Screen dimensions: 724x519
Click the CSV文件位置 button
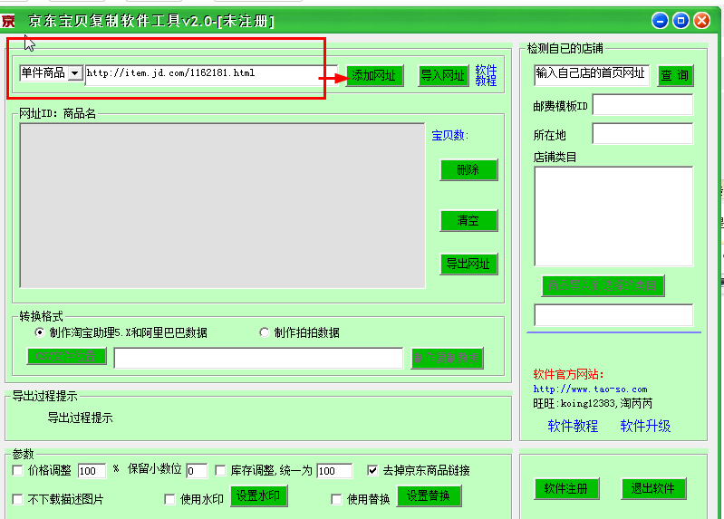click(66, 356)
